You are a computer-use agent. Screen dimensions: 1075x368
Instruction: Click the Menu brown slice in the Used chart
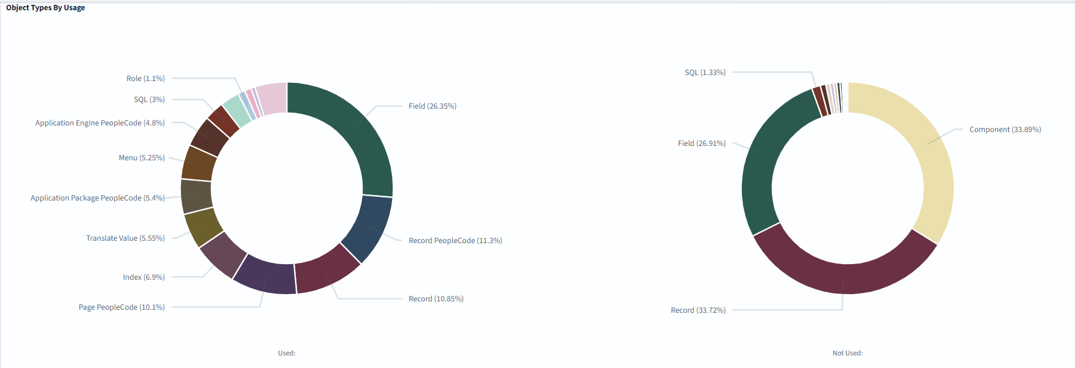pyautogui.click(x=198, y=164)
